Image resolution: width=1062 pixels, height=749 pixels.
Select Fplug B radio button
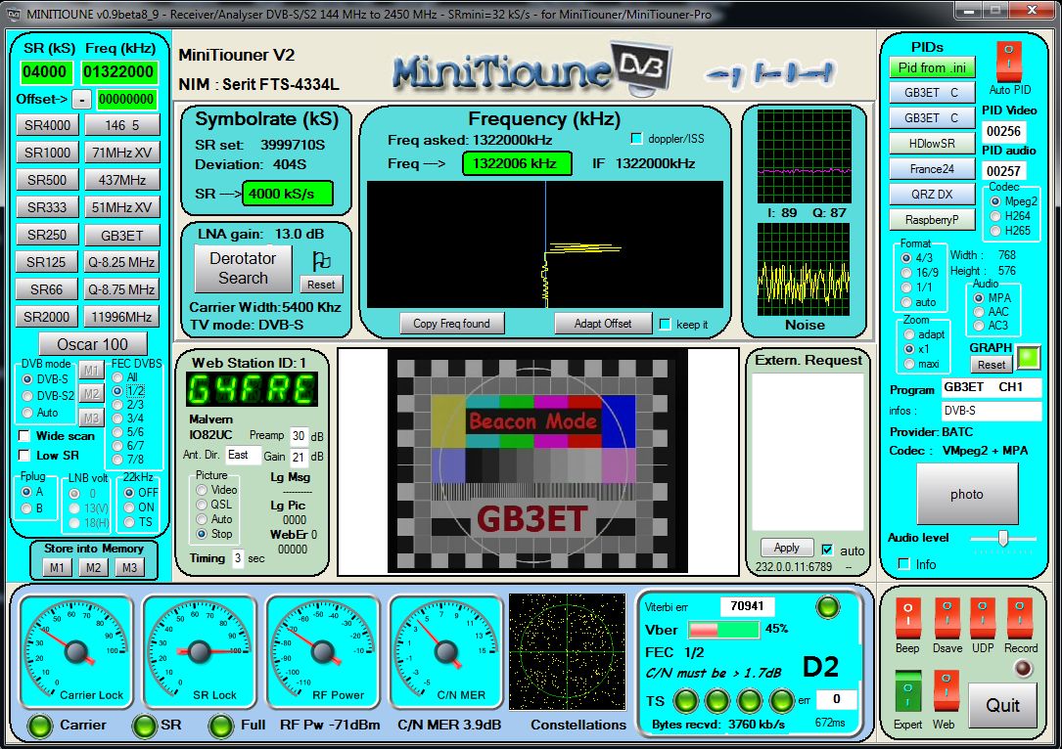click(x=26, y=508)
